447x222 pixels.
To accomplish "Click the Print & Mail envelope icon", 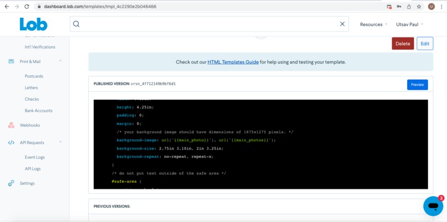I will click(x=11, y=61).
